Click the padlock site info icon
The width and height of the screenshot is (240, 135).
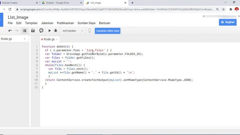pyautogui.click(x=17, y=9)
